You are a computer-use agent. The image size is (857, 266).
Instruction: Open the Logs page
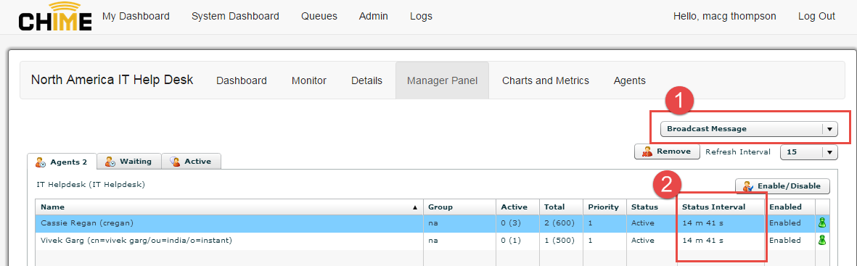pyautogui.click(x=421, y=17)
